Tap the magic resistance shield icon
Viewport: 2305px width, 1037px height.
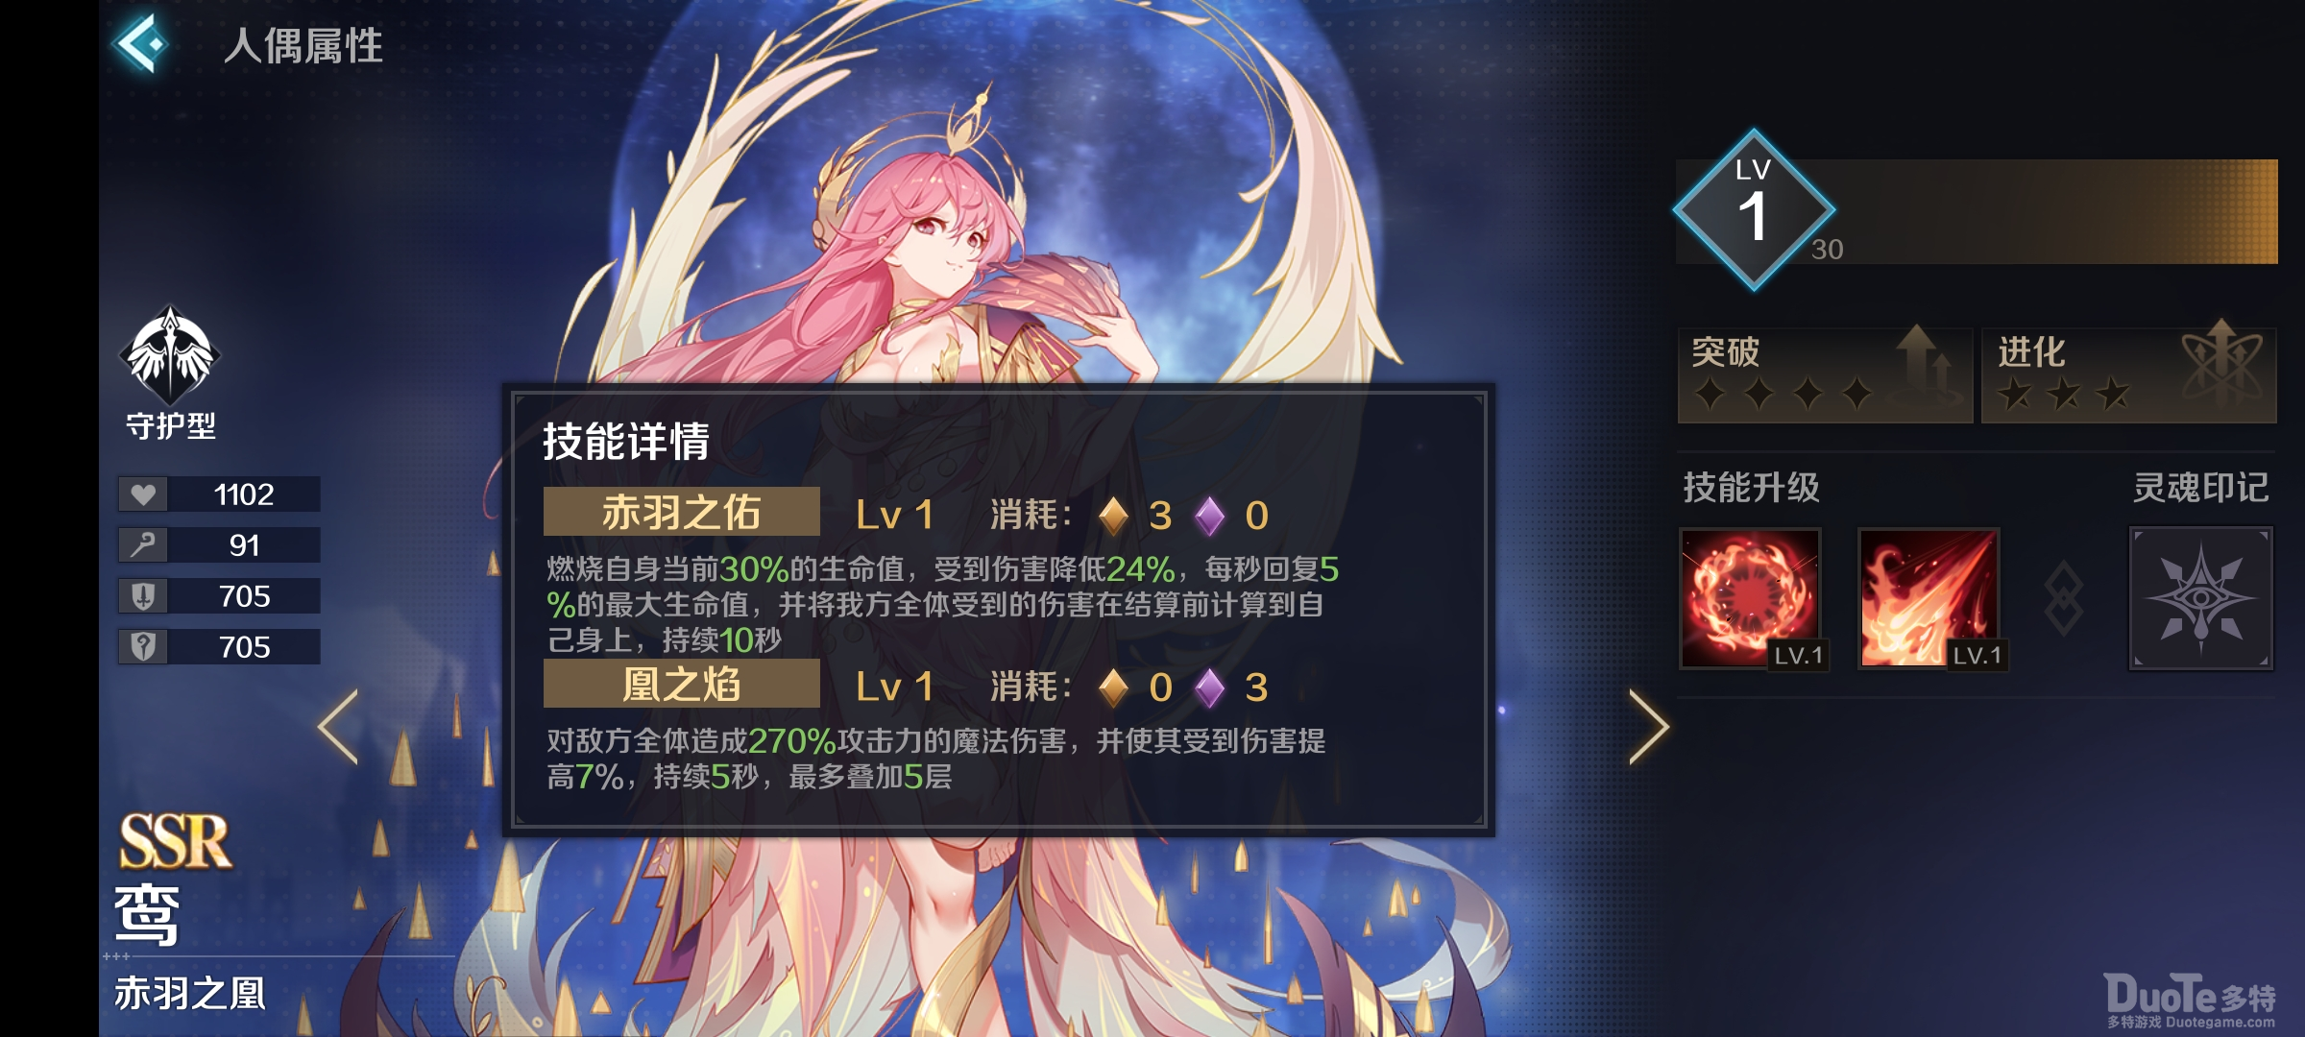(x=143, y=647)
